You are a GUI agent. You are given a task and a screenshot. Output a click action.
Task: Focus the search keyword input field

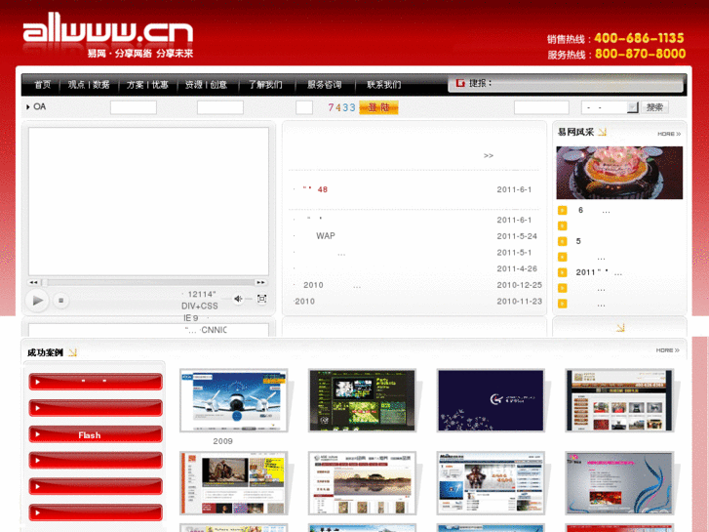coord(541,107)
